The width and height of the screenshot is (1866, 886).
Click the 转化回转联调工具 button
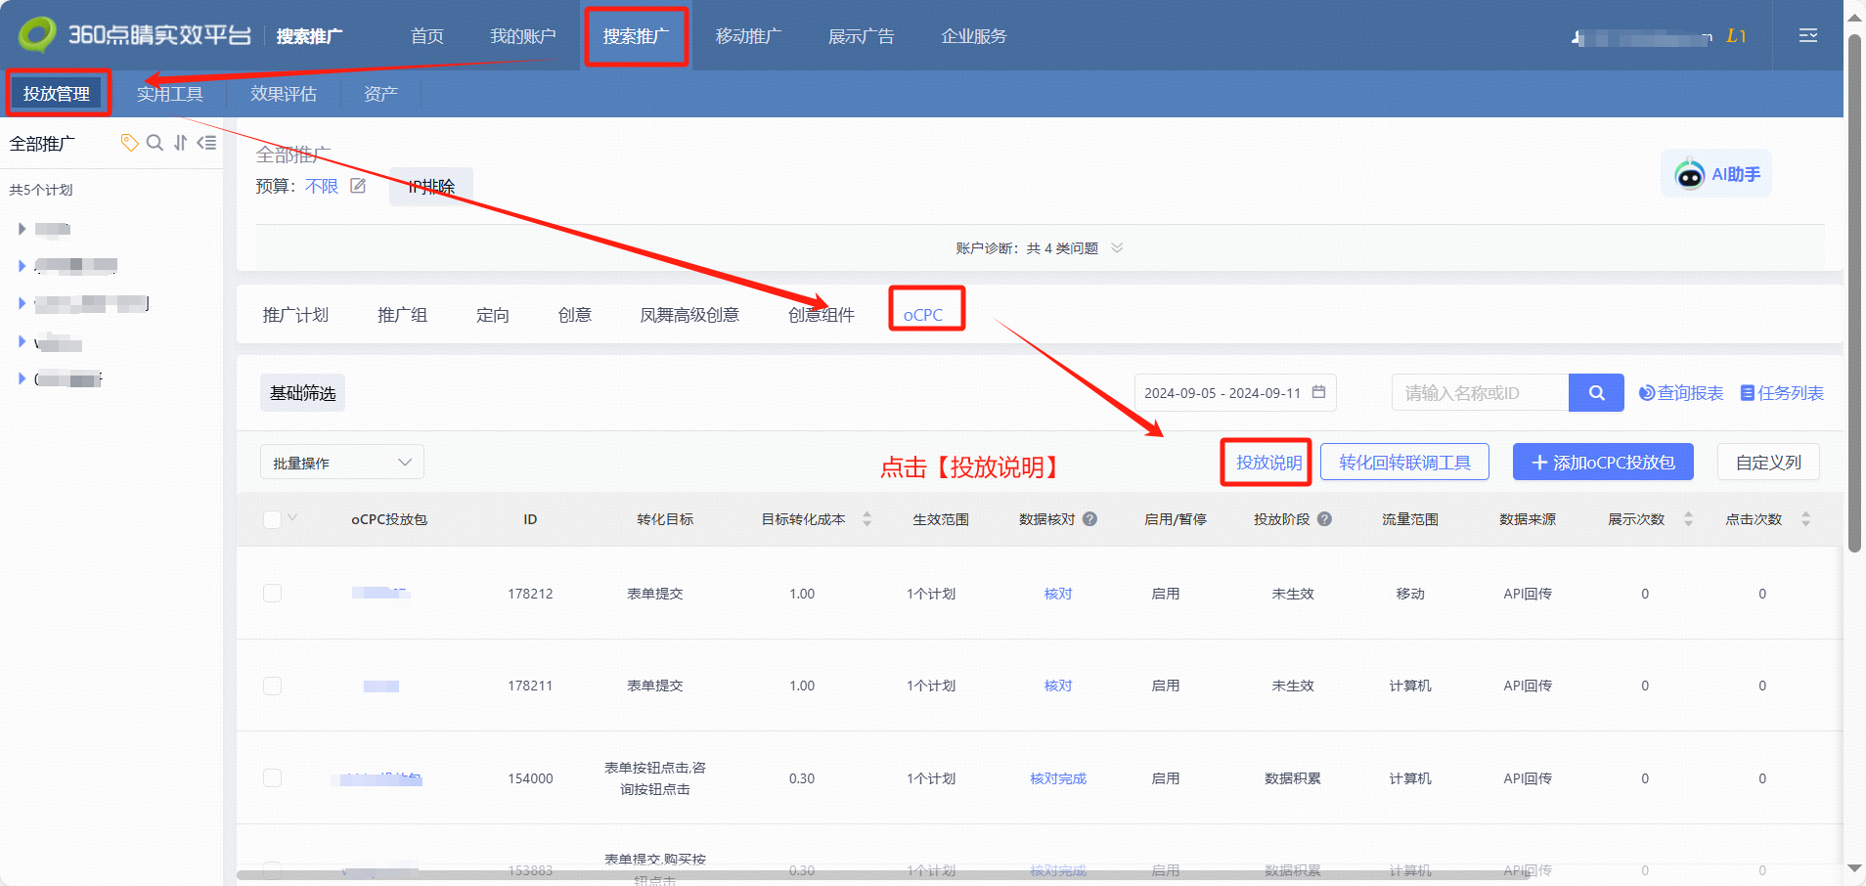pyautogui.click(x=1404, y=463)
